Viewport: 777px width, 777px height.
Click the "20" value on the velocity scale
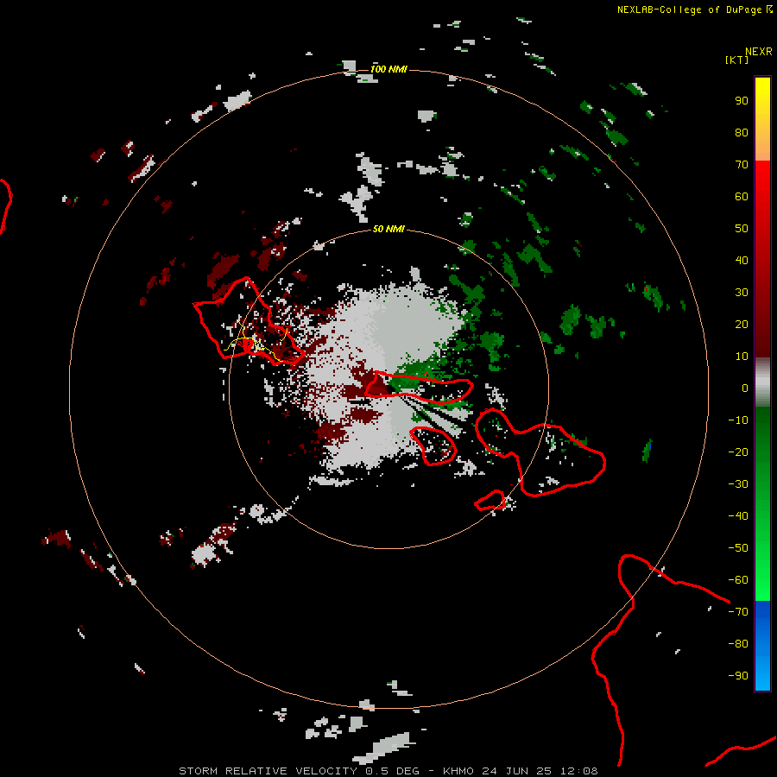tap(742, 324)
